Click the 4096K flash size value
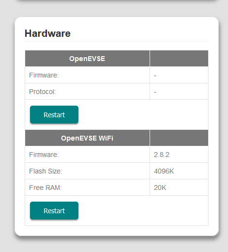Viewport: 228px width, 252px height. (x=164, y=171)
